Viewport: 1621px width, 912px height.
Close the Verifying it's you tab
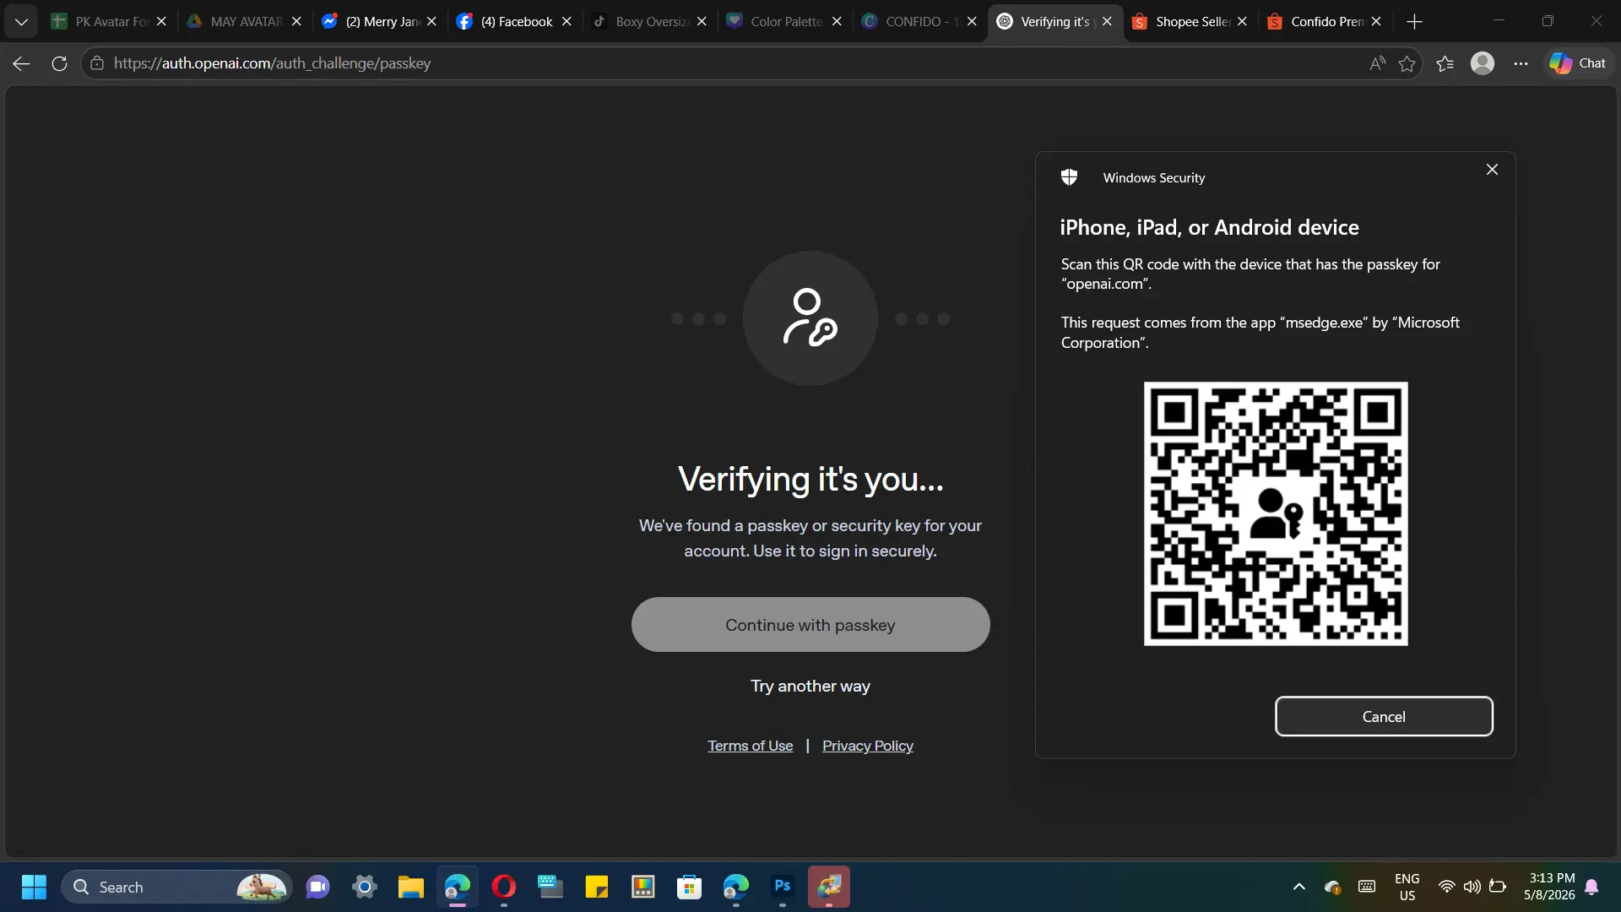pos(1107,22)
